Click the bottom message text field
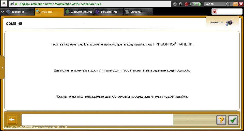This screenshot has width=244, height=131. (x=97, y=120)
